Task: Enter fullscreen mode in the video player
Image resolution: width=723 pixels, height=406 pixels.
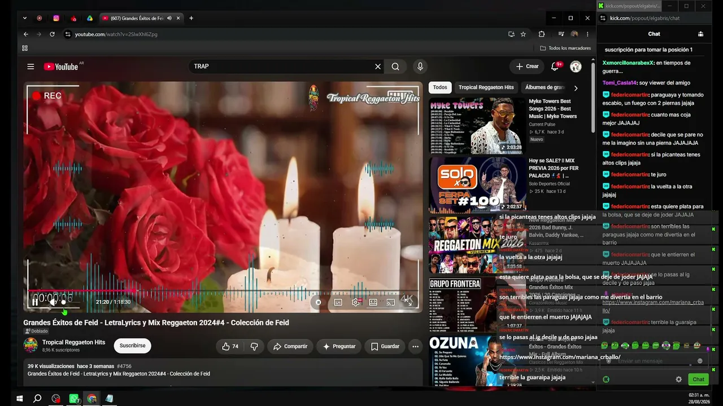Action: coord(408,302)
